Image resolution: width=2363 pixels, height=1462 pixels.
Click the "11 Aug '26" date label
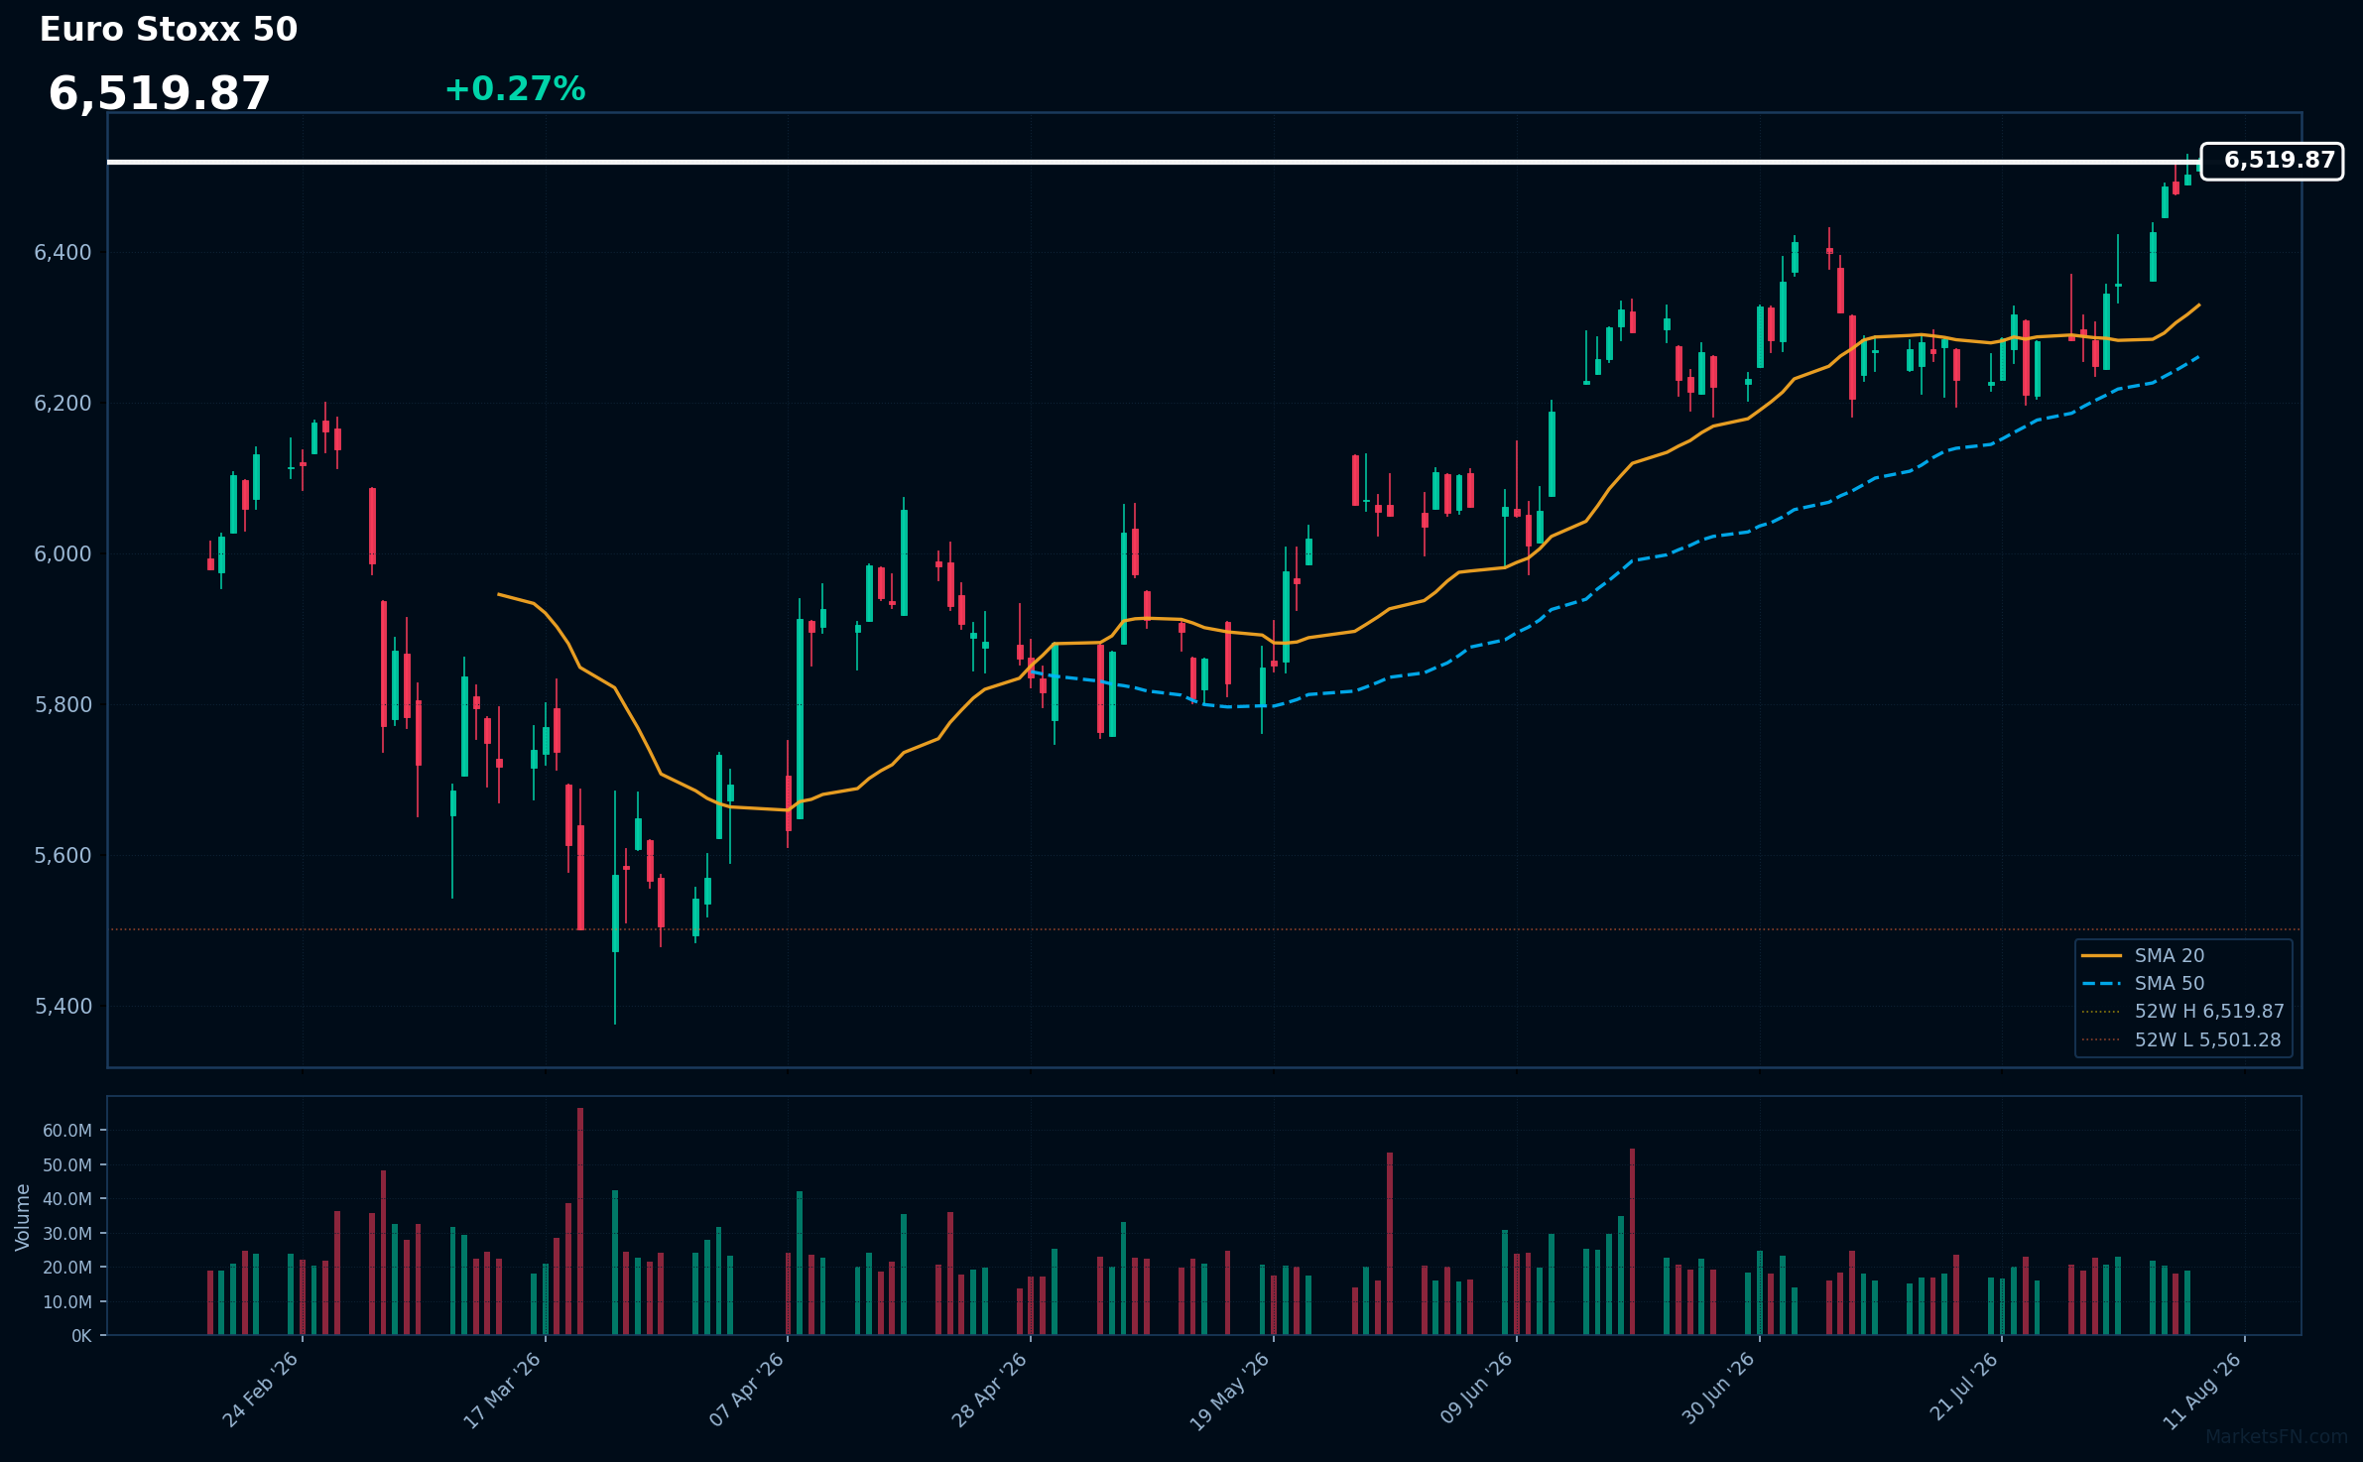click(x=2202, y=1391)
